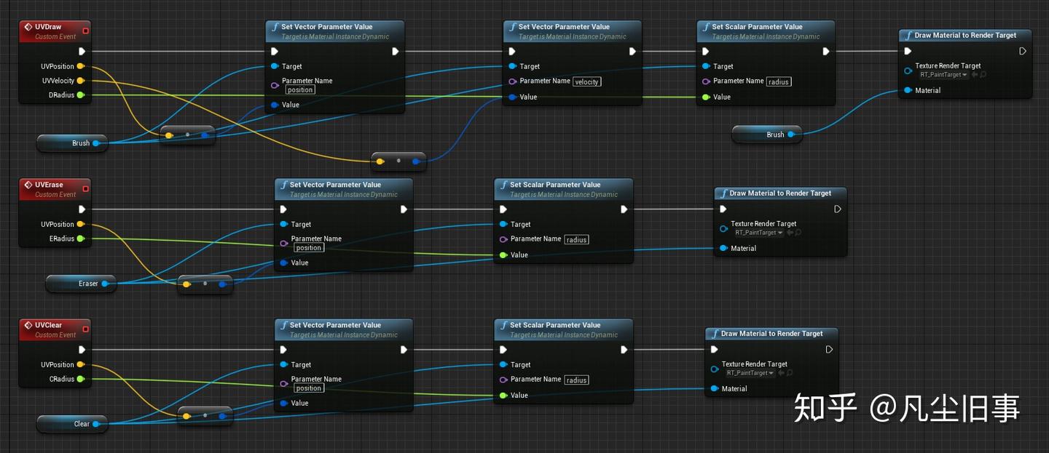Click the use-selected arrow icon in UVClear's Draw Material node
The image size is (1049, 453).
[x=780, y=373]
